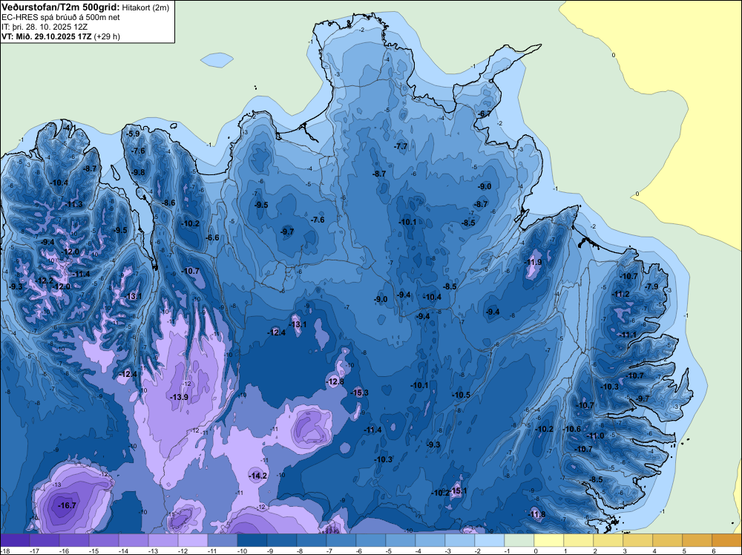Select the -11.8 temperature label
Screen dimensions: 742x555
(x=536, y=514)
